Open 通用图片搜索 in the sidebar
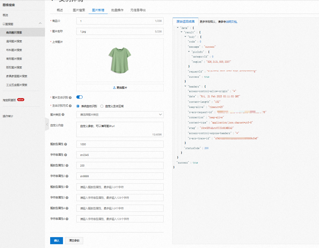This screenshot has width=319, height=248. [14, 41]
